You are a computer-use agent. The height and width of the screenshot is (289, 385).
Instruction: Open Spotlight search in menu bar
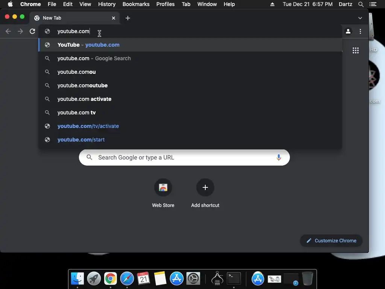[x=361, y=4]
